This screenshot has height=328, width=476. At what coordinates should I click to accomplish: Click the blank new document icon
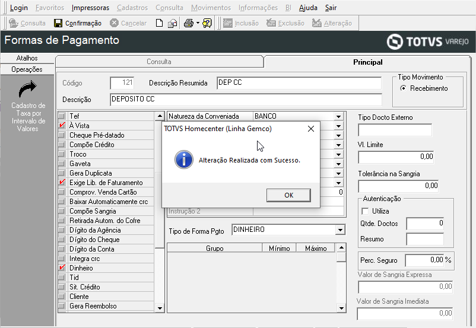click(160, 23)
